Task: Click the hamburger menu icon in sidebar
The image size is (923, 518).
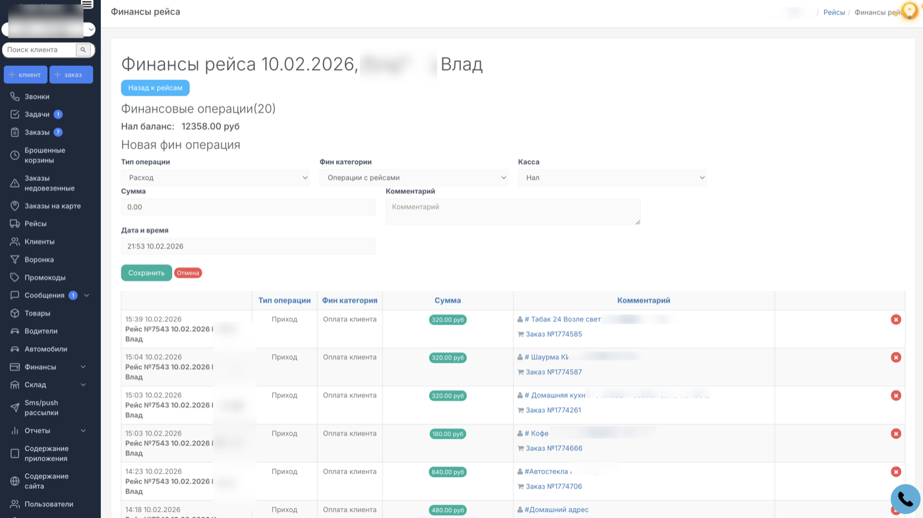Action: [x=87, y=5]
